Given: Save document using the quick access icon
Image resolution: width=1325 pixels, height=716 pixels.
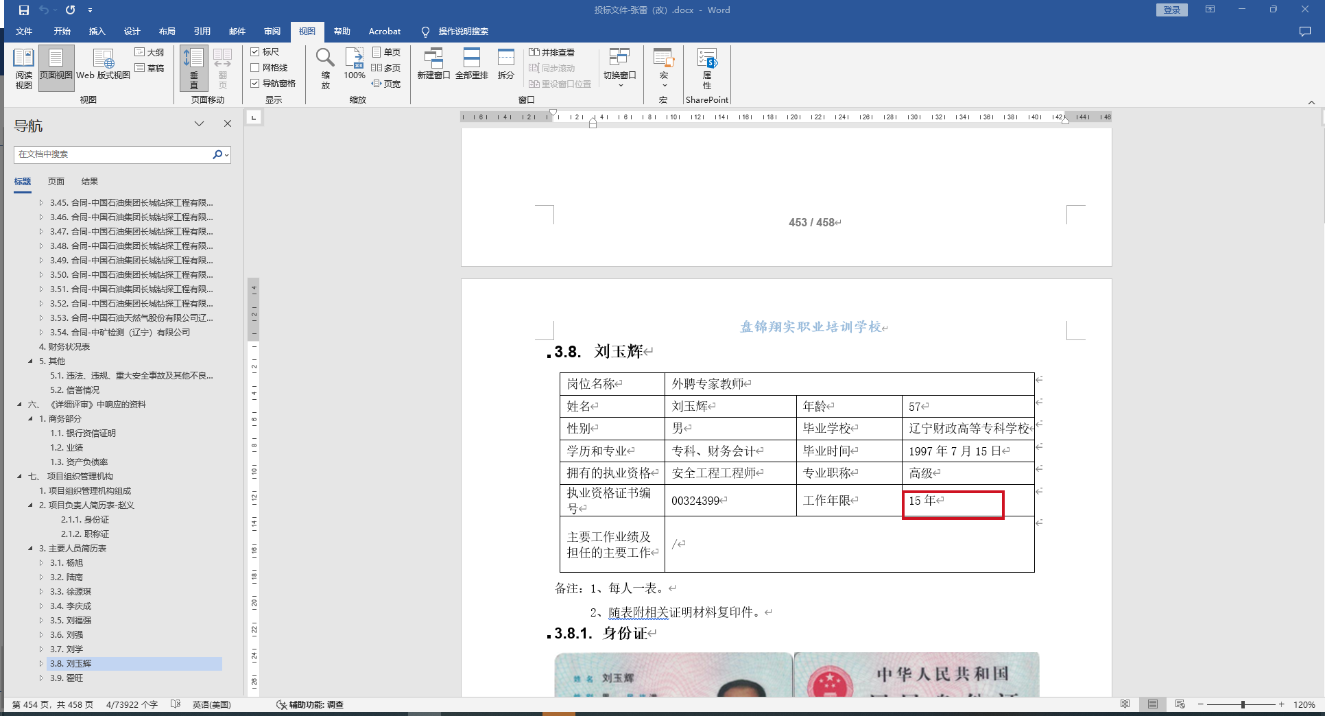Looking at the screenshot, I should [24, 10].
